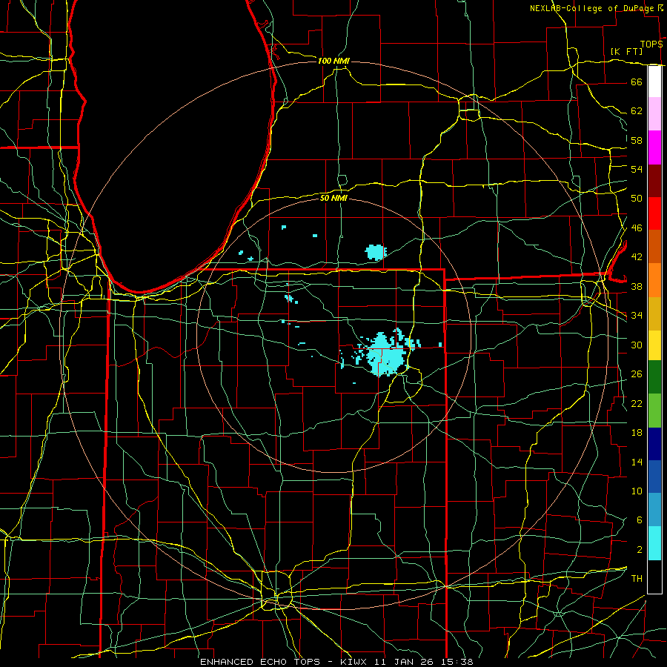Click the 50 scale label in legend

[637, 199]
